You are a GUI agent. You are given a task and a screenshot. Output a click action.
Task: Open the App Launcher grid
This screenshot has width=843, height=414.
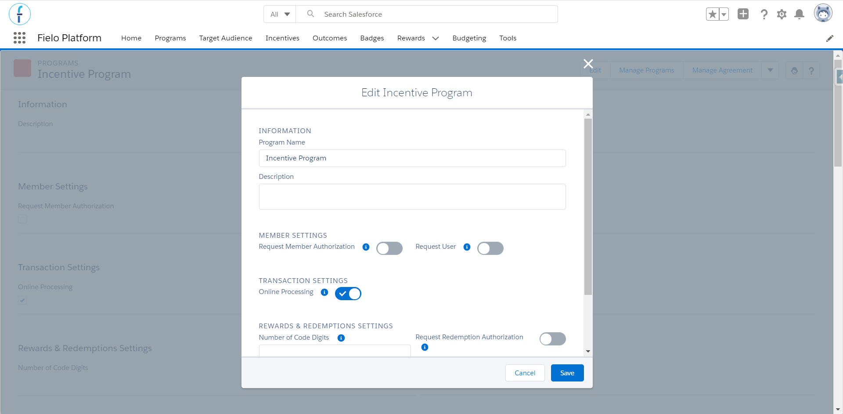pos(19,38)
